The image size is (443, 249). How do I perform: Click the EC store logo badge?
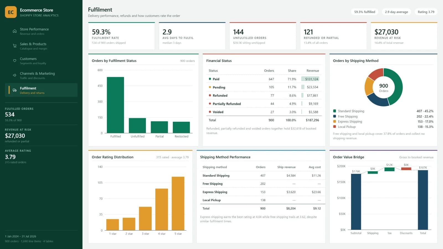pos(11,12)
